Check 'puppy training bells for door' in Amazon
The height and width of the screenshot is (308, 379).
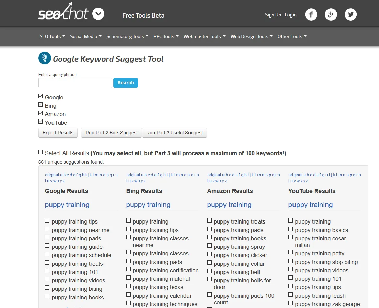210,279
